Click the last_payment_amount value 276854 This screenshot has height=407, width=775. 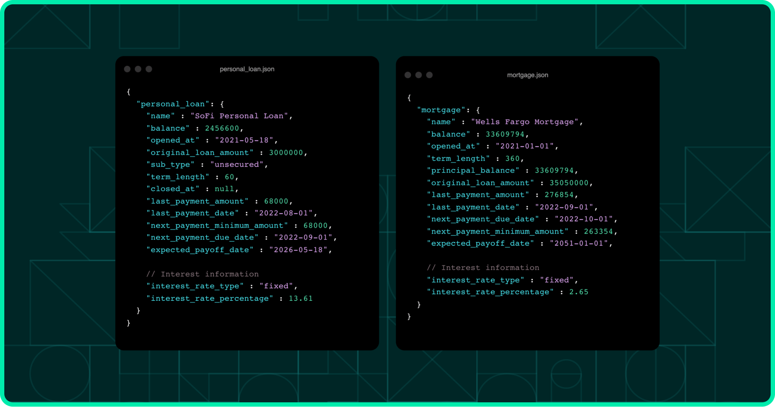(x=559, y=195)
